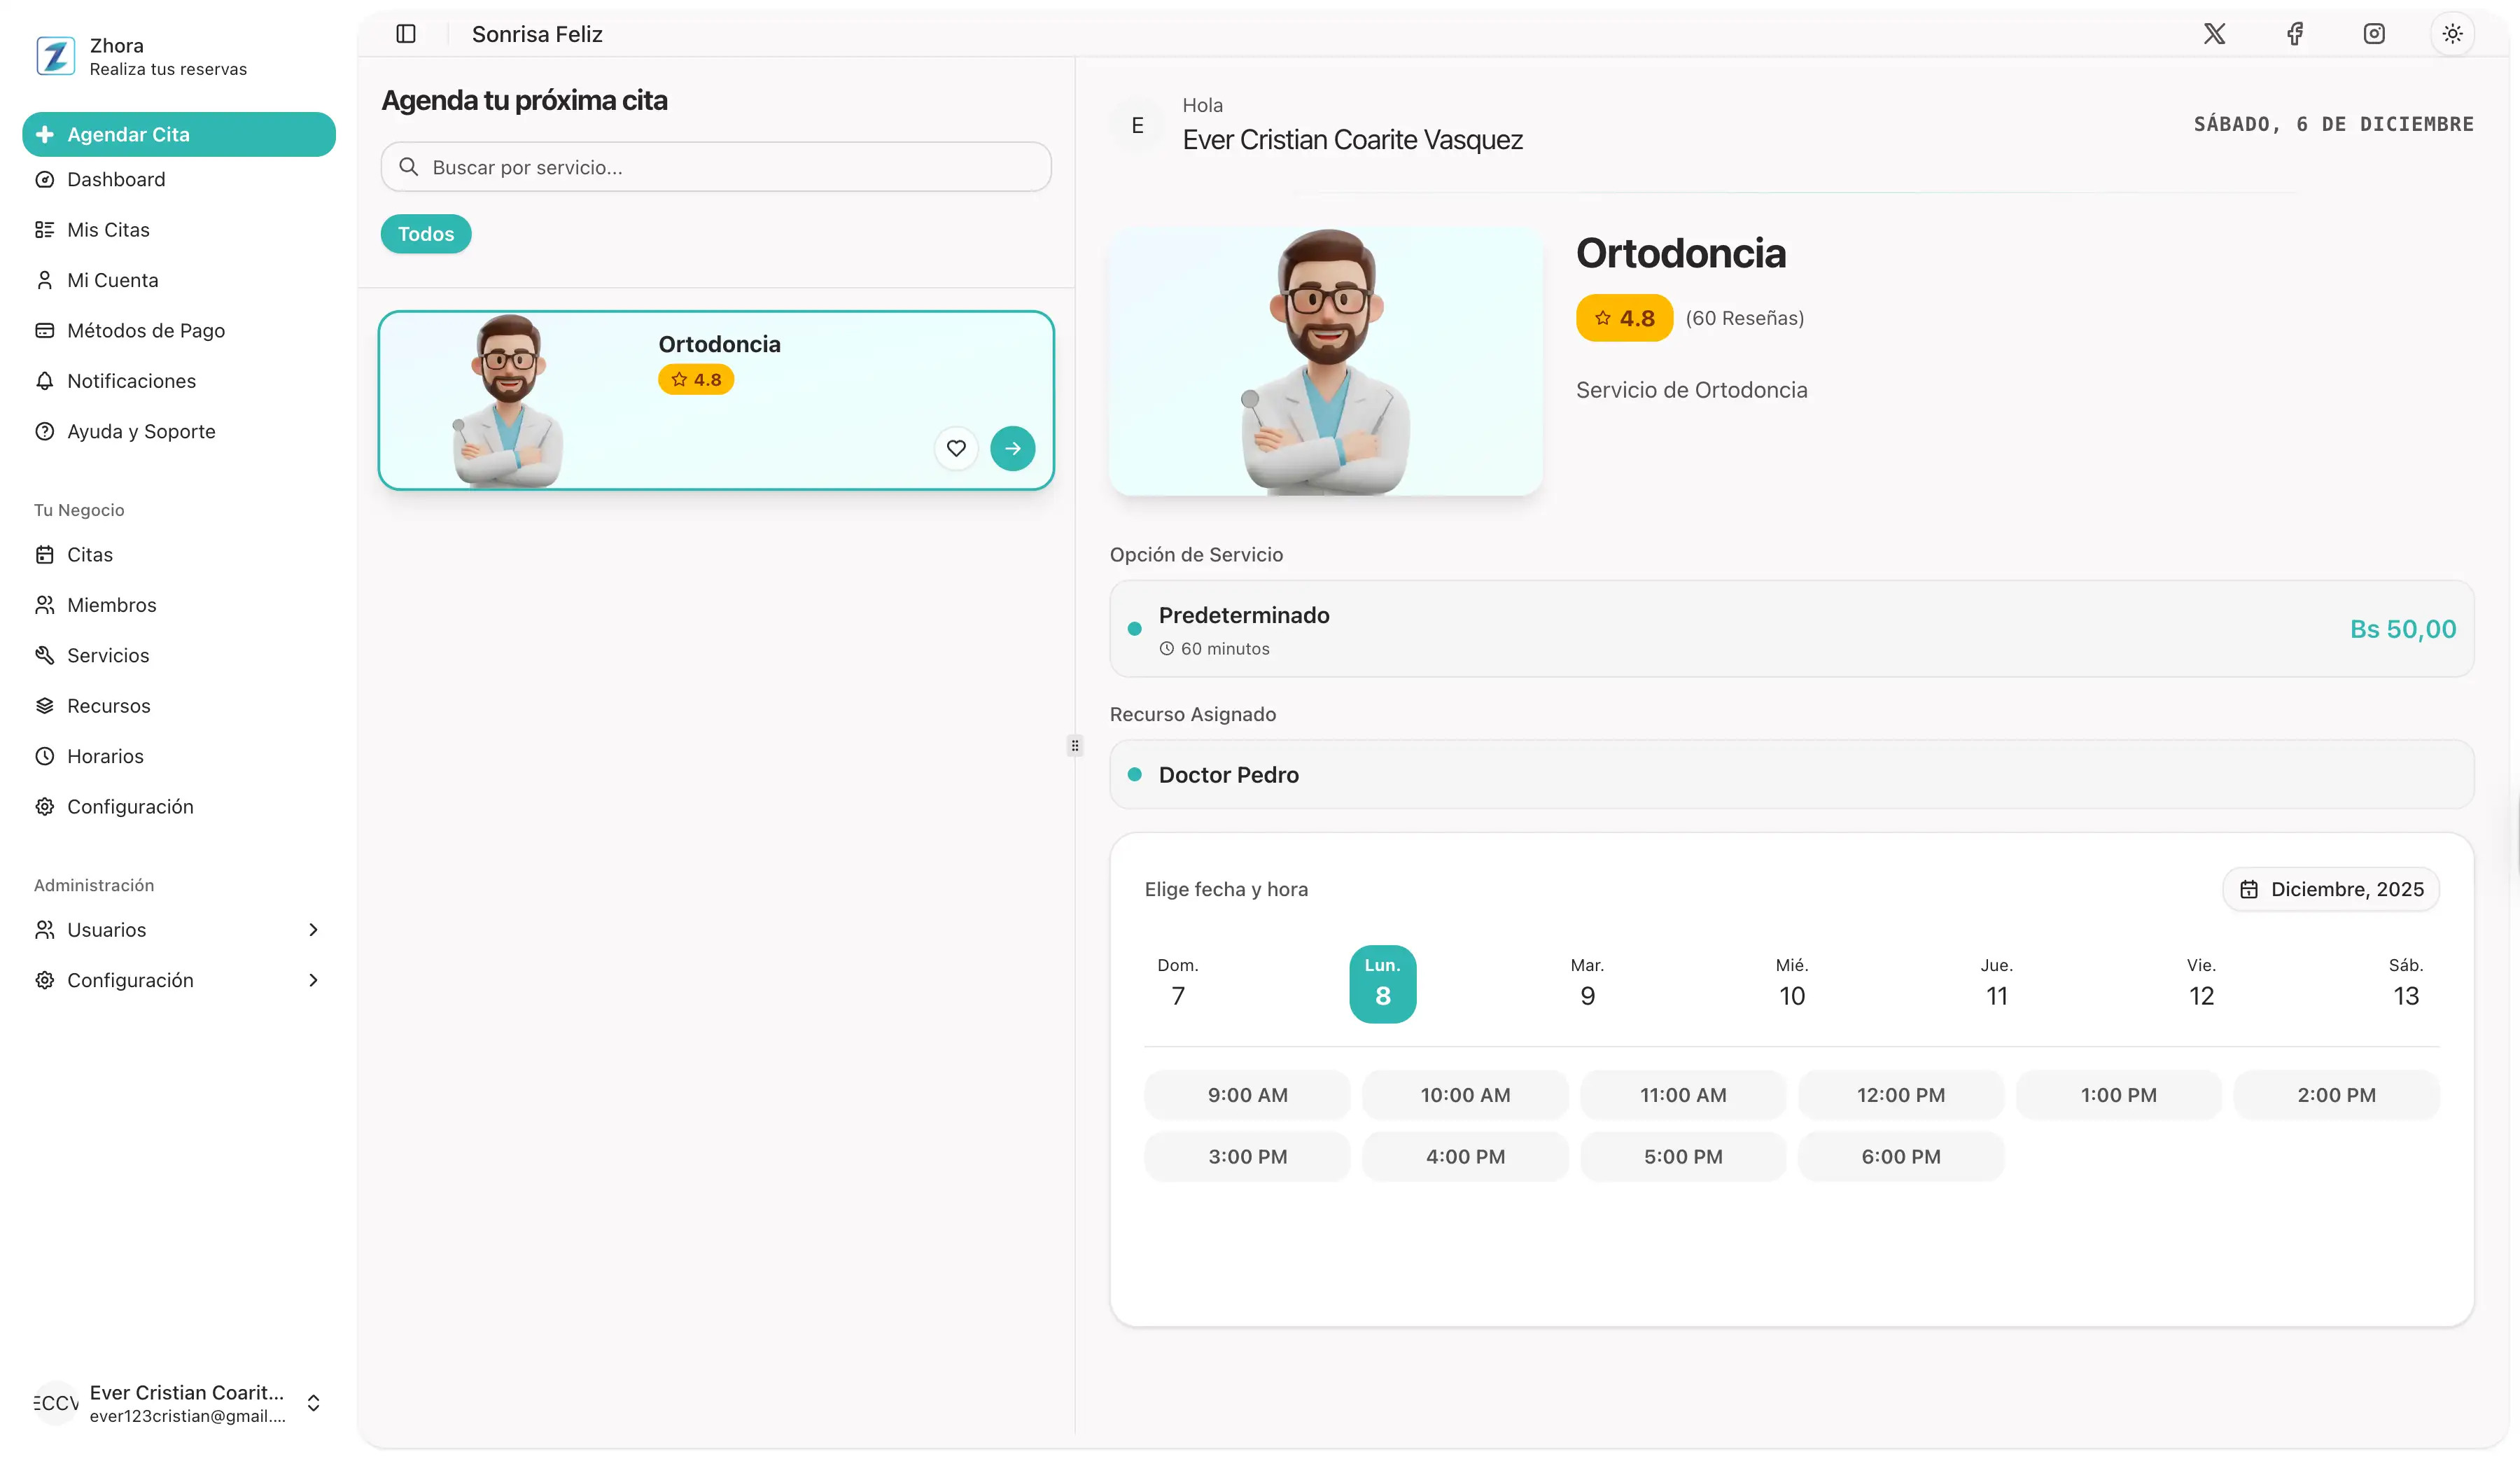The height and width of the screenshot is (1459, 2520).
Task: Open the Dashboard section
Action: [116, 179]
